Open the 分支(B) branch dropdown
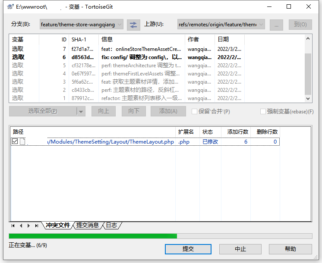 pos(82,25)
